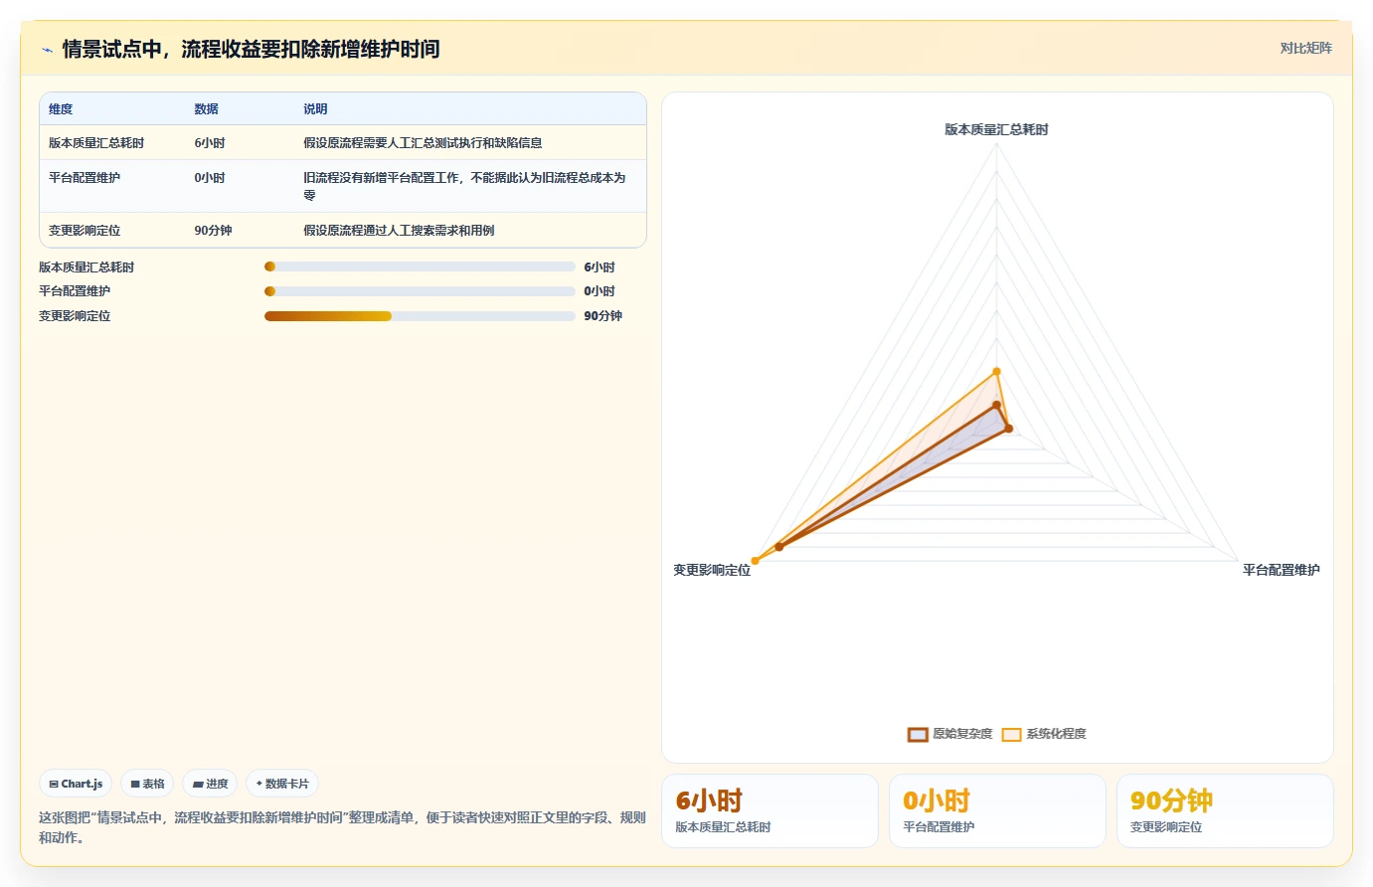Click the page title 情景试点中 heading
This screenshot has height=887, width=1373.
252,50
